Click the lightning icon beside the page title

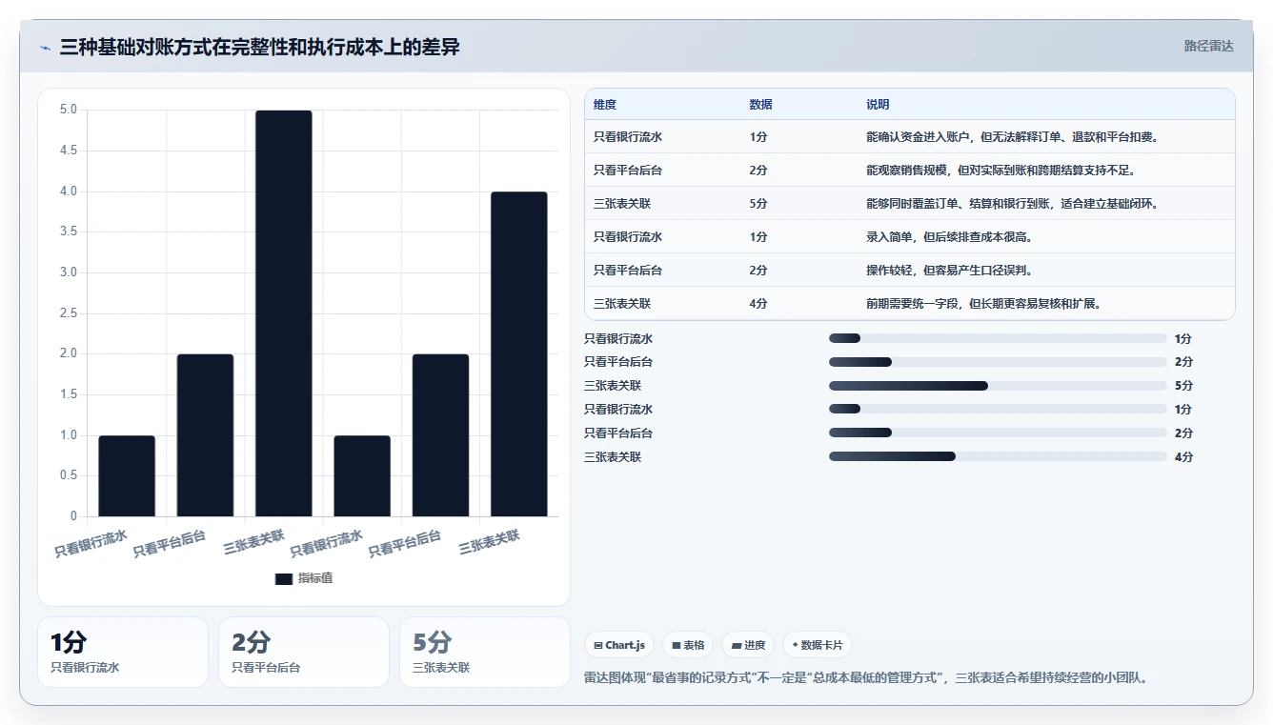pyautogui.click(x=46, y=48)
